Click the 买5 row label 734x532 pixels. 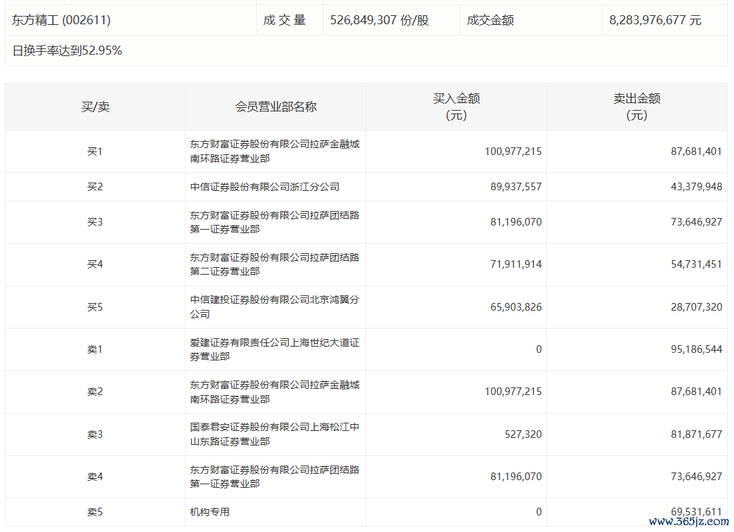(x=95, y=307)
